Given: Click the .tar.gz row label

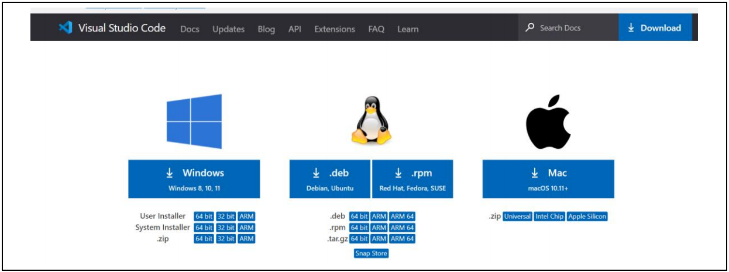Looking at the screenshot, I should coord(338,239).
